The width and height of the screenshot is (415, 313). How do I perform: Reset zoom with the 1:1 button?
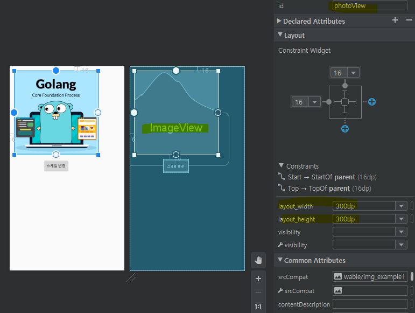click(x=258, y=307)
